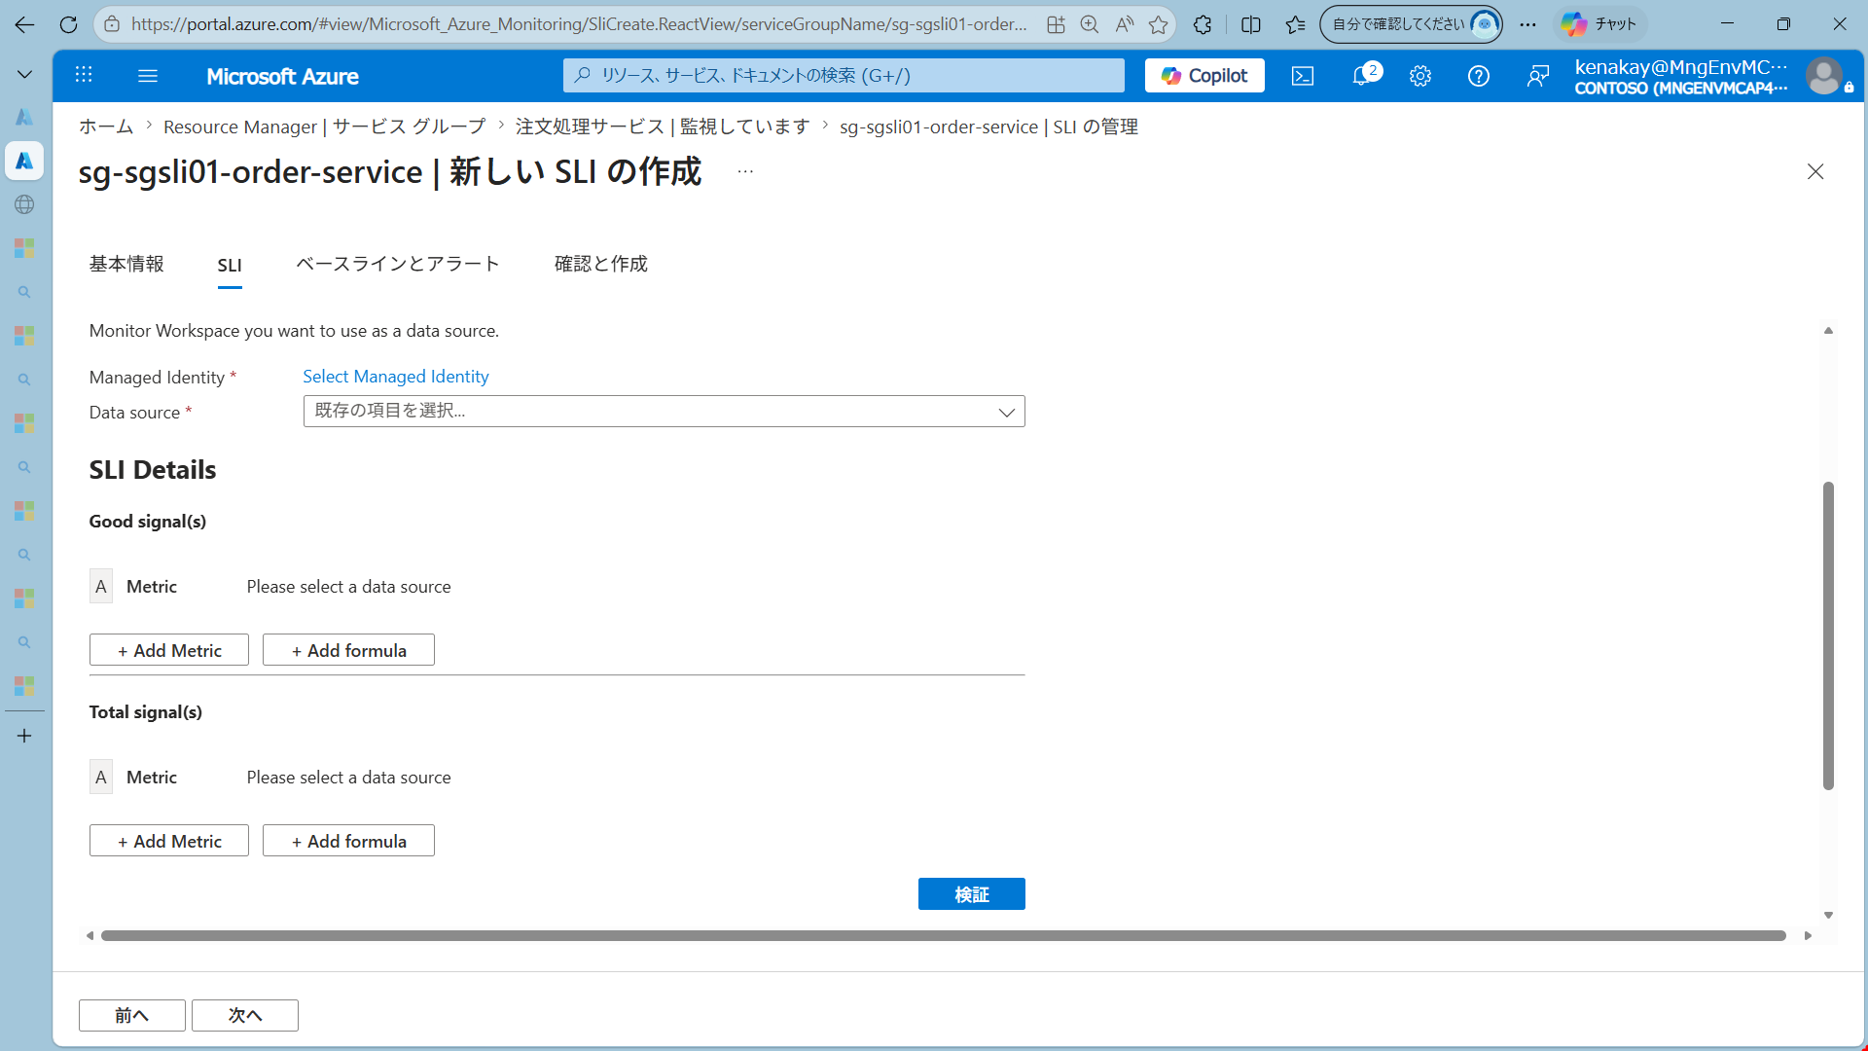This screenshot has width=1868, height=1051.
Task: Go to the next step with 次へ
Action: pos(244,1015)
